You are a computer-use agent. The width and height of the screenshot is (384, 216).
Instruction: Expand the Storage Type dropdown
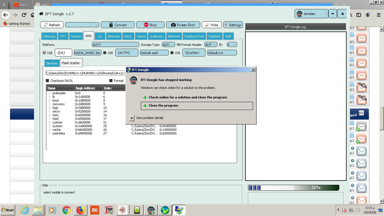[x=168, y=45]
